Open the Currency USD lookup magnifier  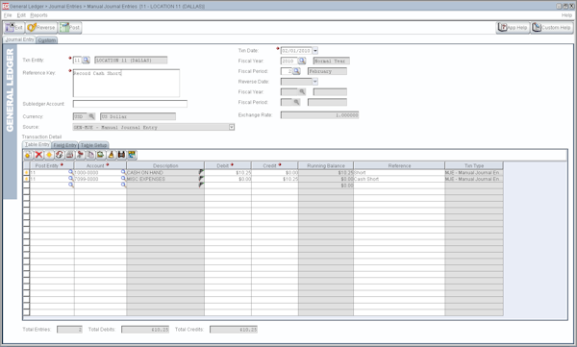pyautogui.click(x=91, y=116)
